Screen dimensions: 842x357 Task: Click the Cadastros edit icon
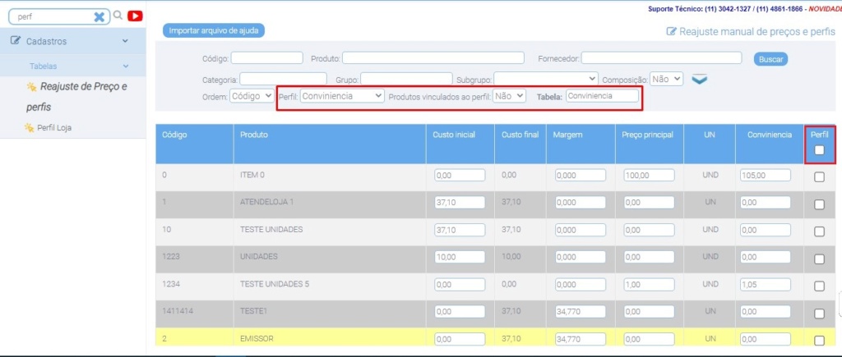click(x=16, y=41)
